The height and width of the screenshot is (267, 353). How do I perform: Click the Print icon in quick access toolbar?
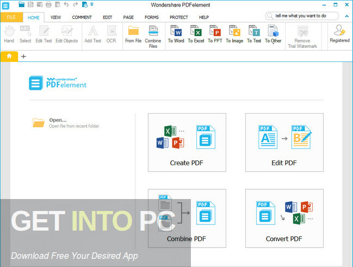tap(48, 4)
